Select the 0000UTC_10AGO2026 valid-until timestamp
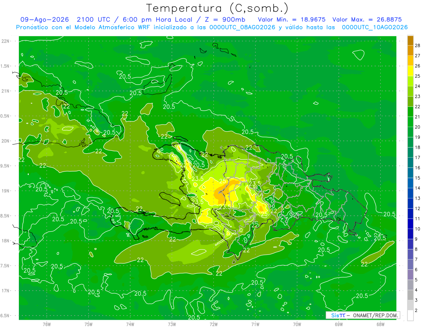Screen dimensions: 427x329 pos(375,27)
